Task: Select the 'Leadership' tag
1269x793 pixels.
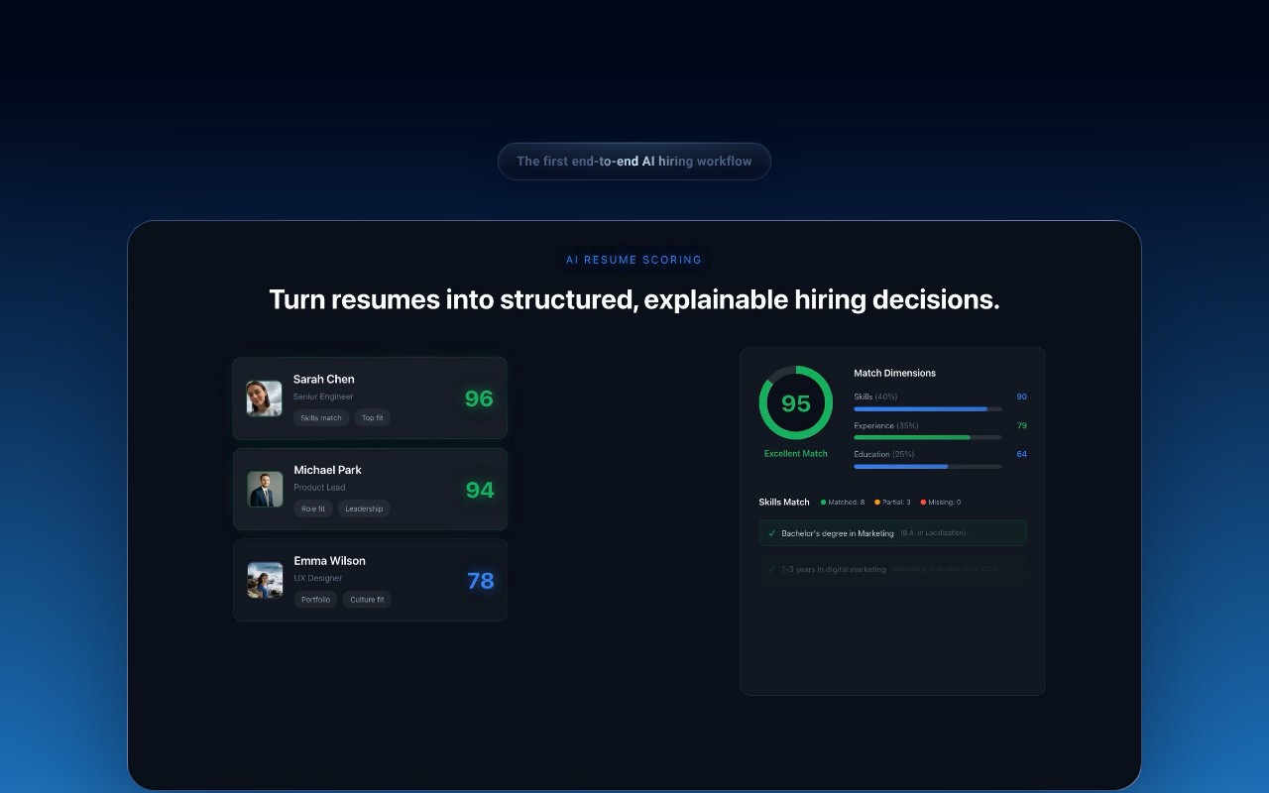Action: [364, 509]
